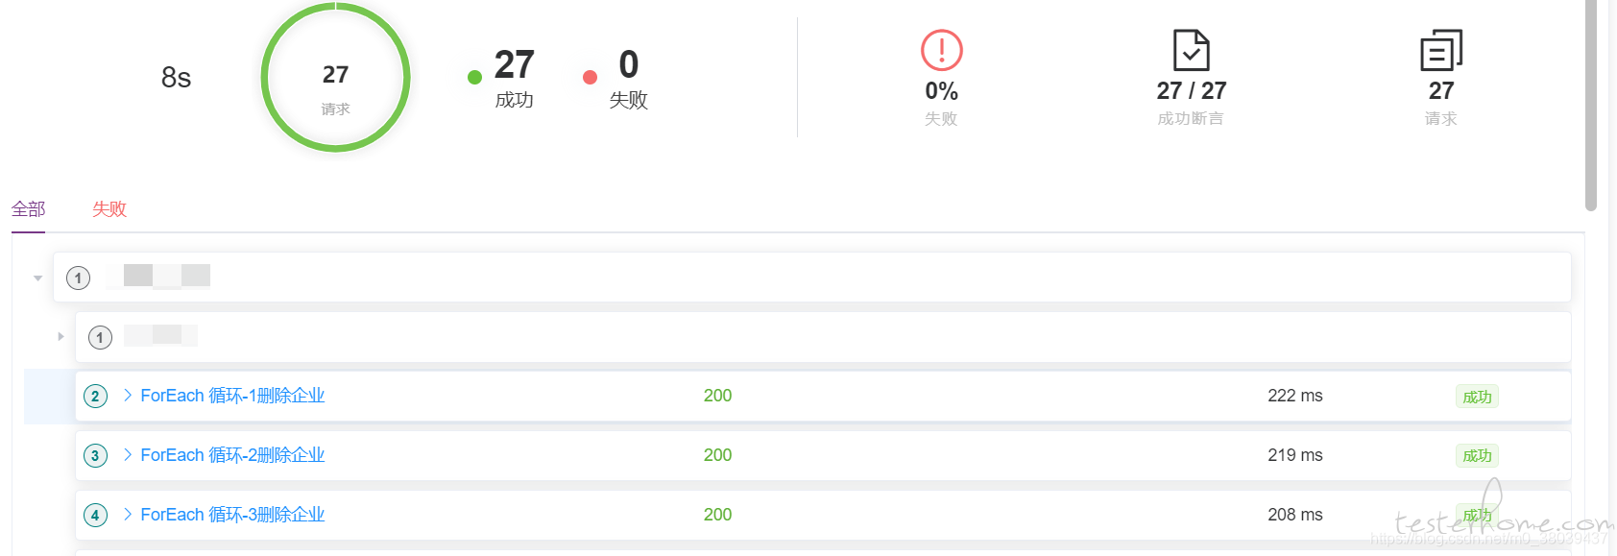Click the 成功 tag on the 222 ms row

coord(1477,397)
